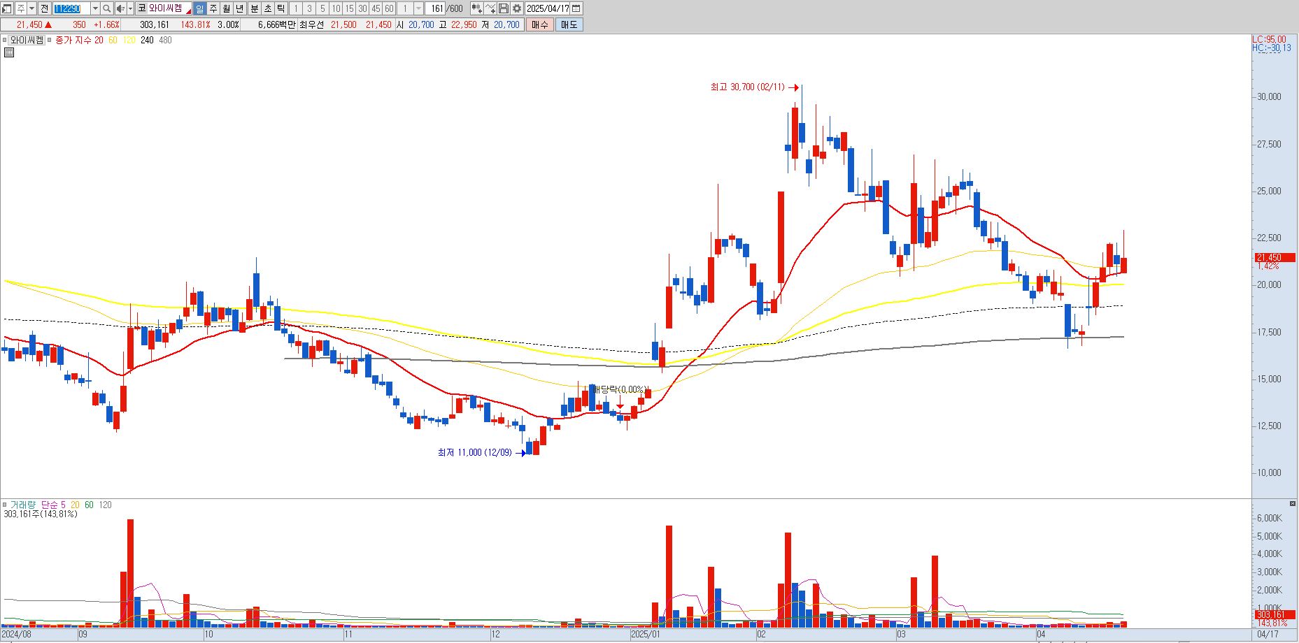The image size is (1299, 643).
Task: Click the date field 2025/04/17
Action: tap(547, 8)
